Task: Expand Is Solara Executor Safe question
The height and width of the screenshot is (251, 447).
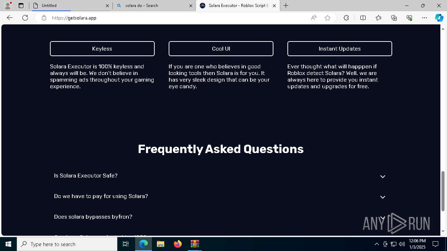Action: point(221,176)
